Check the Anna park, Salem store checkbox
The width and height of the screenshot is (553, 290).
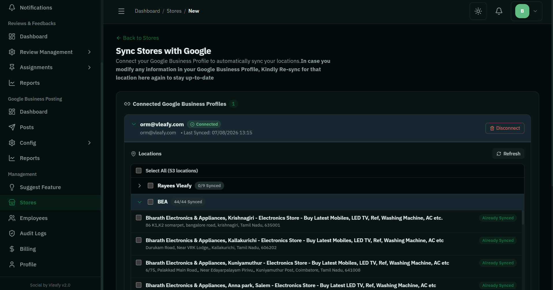tap(139, 285)
